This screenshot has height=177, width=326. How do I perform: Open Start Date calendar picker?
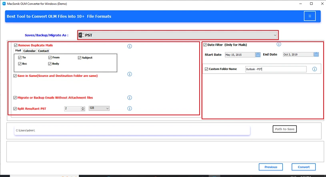point(258,54)
